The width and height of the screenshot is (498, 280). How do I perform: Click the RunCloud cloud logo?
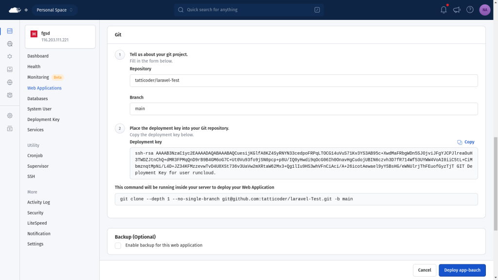(15, 10)
